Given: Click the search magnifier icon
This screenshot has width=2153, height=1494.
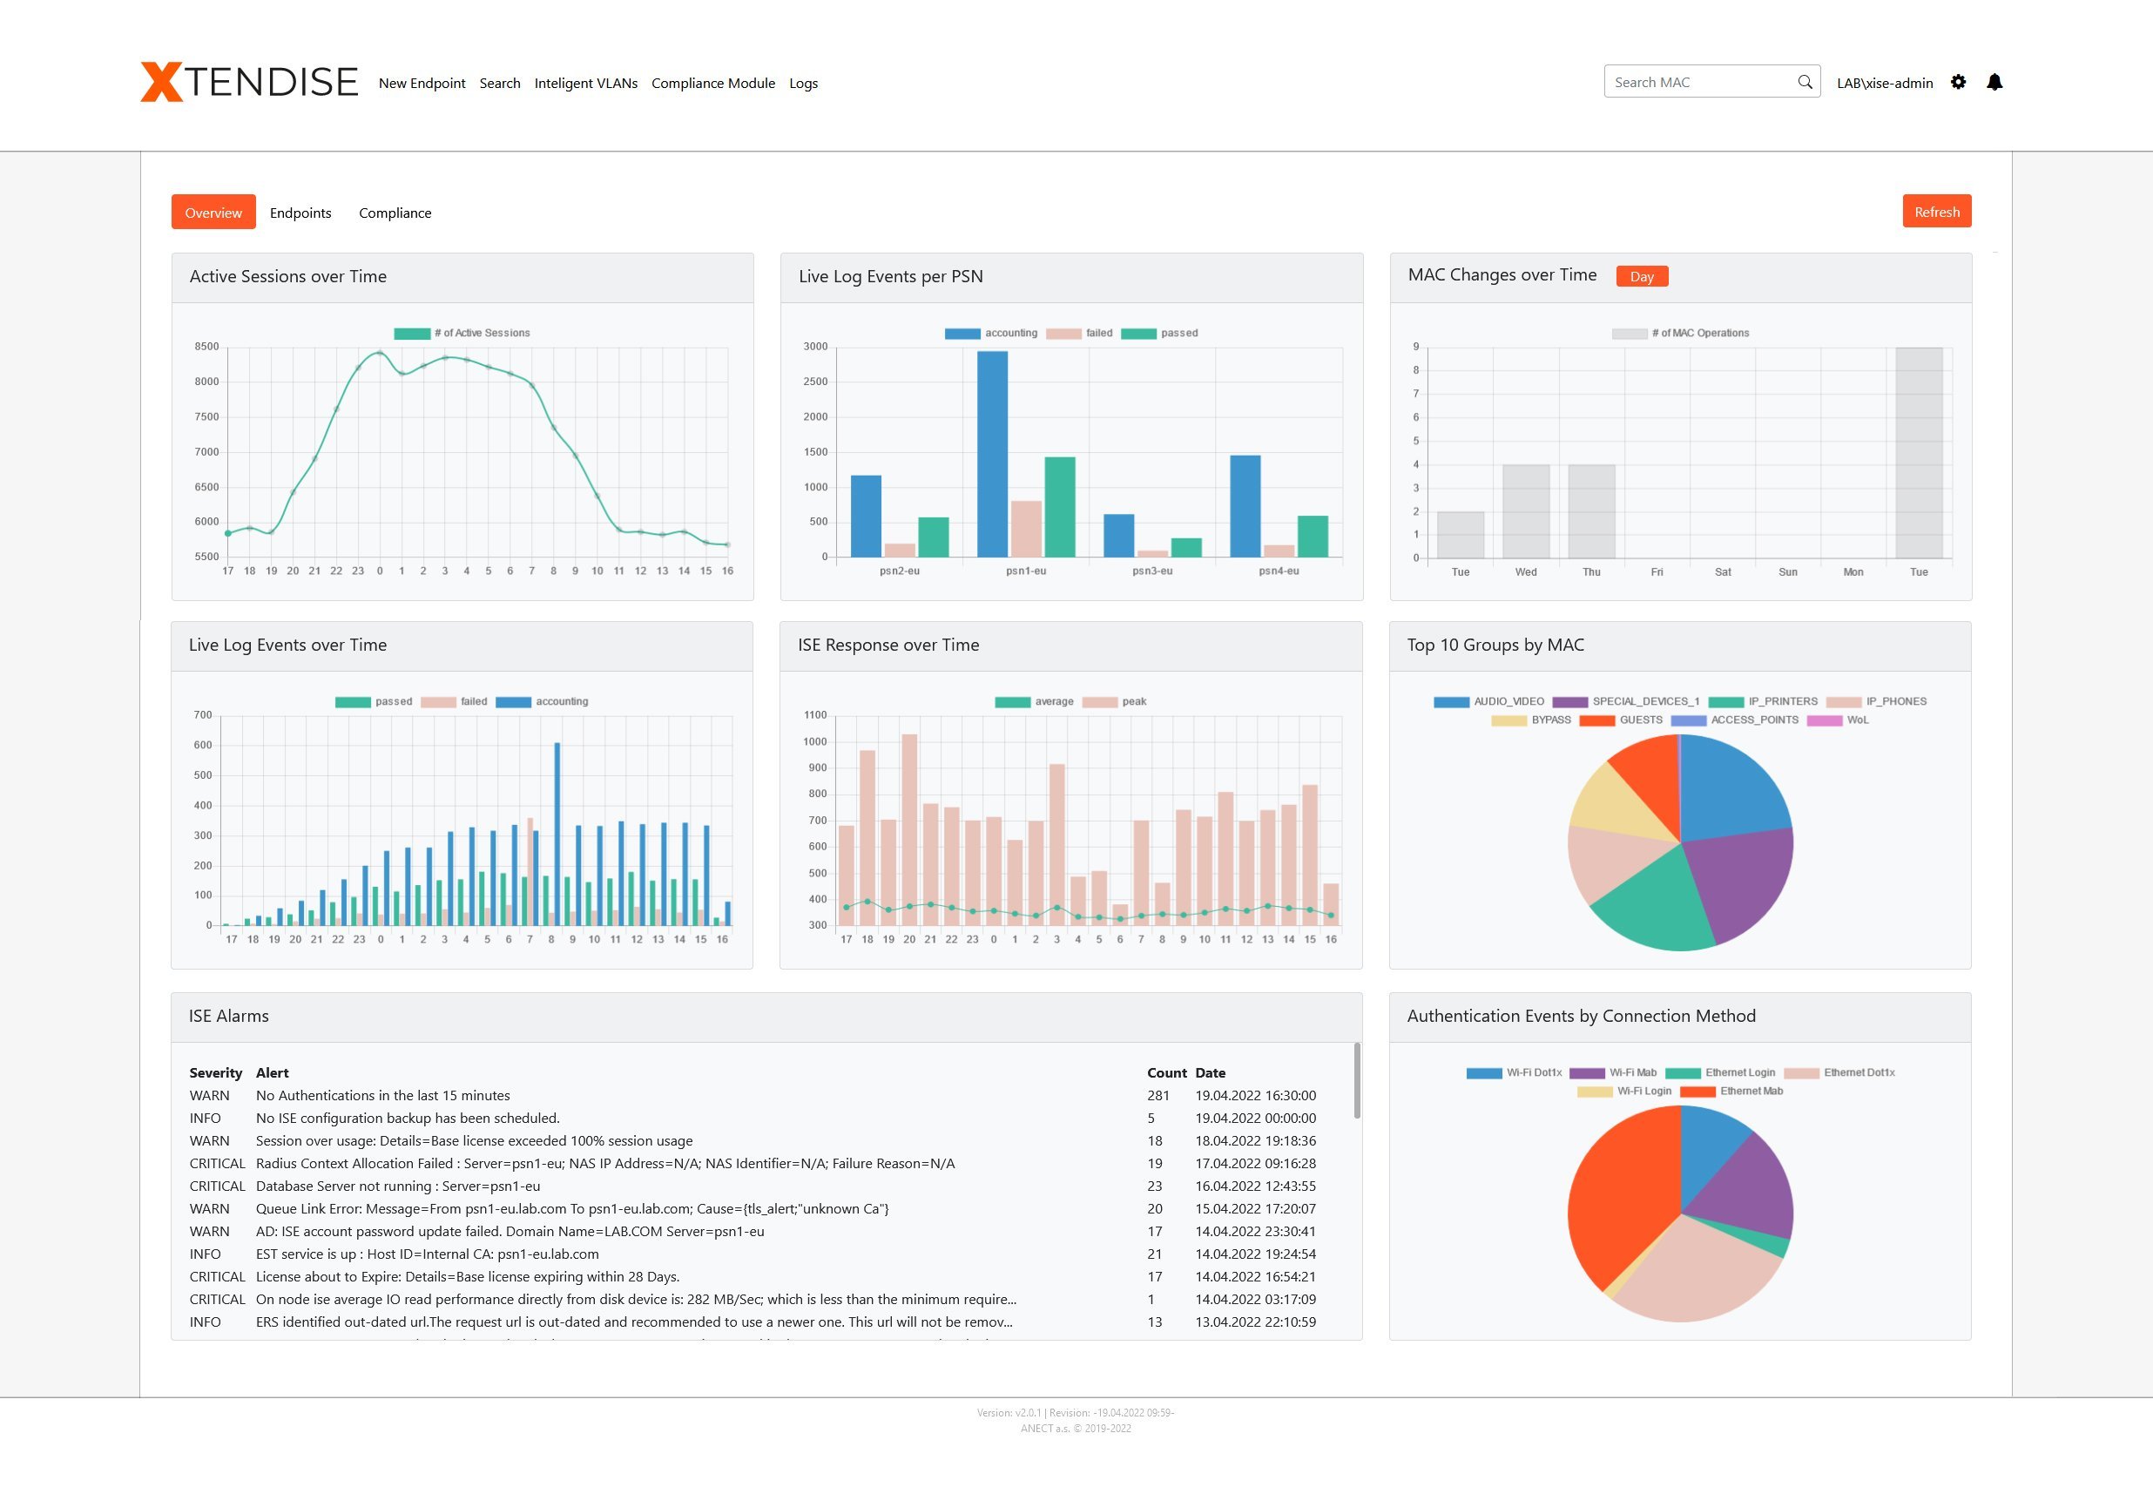Looking at the screenshot, I should point(1804,81).
